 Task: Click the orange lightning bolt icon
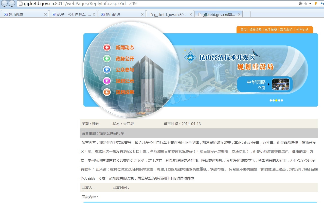point(316,4)
